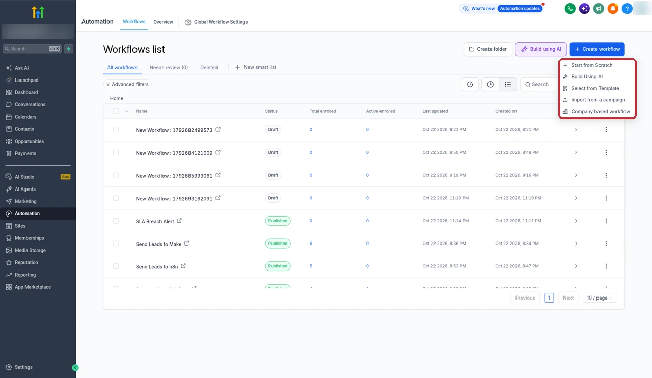The width and height of the screenshot is (652, 378).
Task: Open the orange notifications bell icon
Action: click(x=613, y=9)
